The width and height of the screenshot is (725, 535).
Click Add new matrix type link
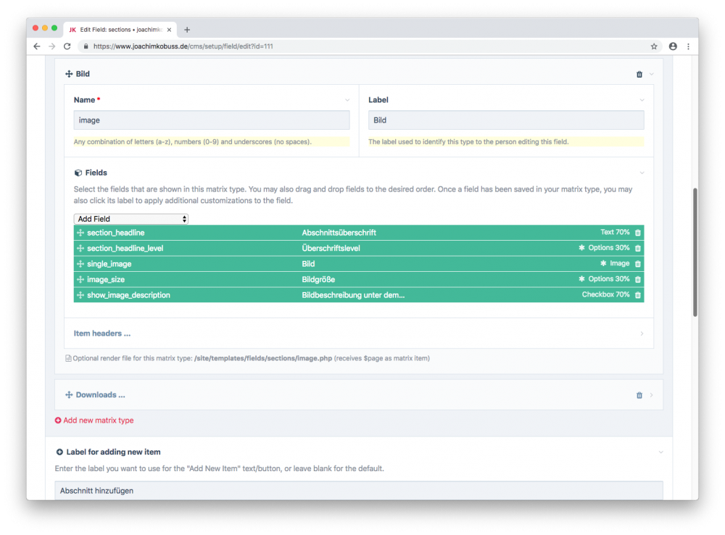[x=98, y=420]
